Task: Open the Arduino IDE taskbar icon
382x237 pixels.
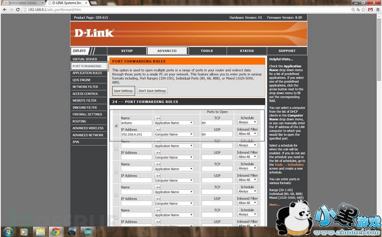Action: point(87,232)
